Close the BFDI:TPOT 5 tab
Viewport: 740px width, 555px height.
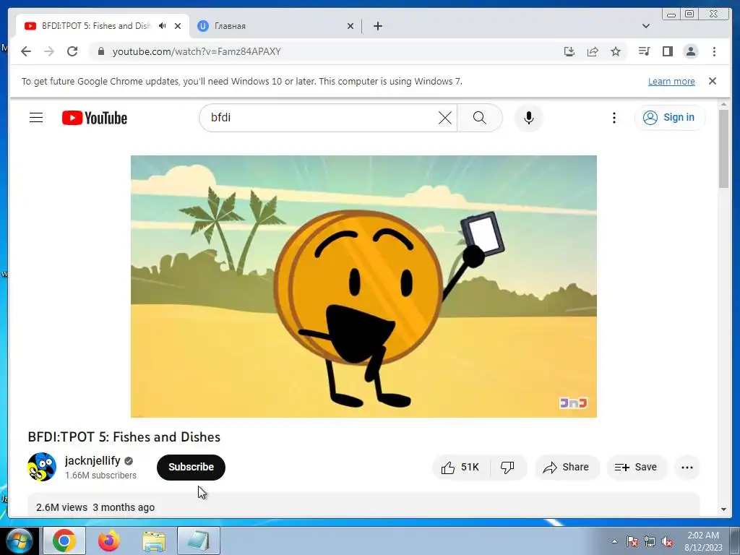click(x=178, y=26)
